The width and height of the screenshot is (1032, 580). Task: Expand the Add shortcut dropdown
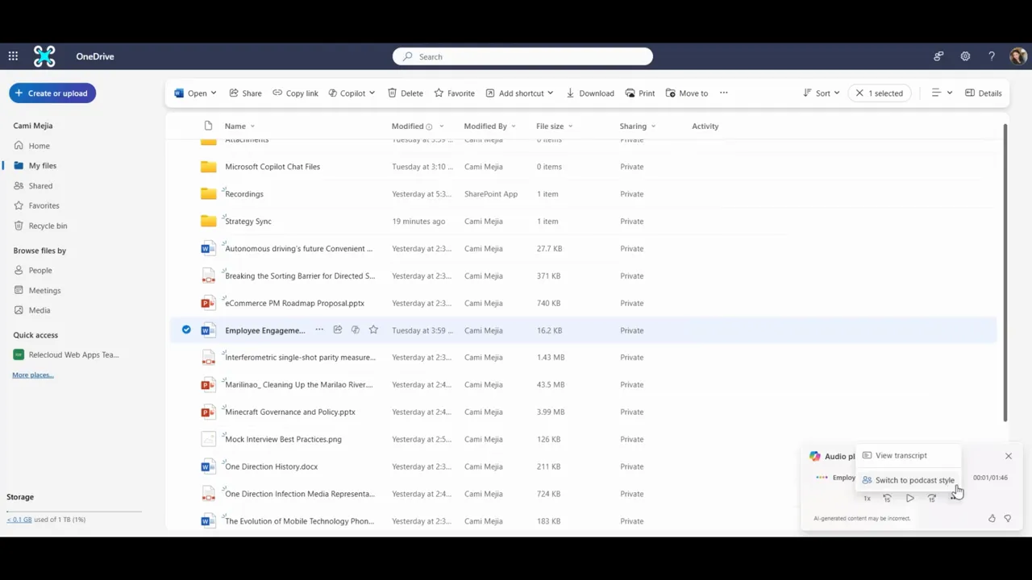[x=550, y=93]
